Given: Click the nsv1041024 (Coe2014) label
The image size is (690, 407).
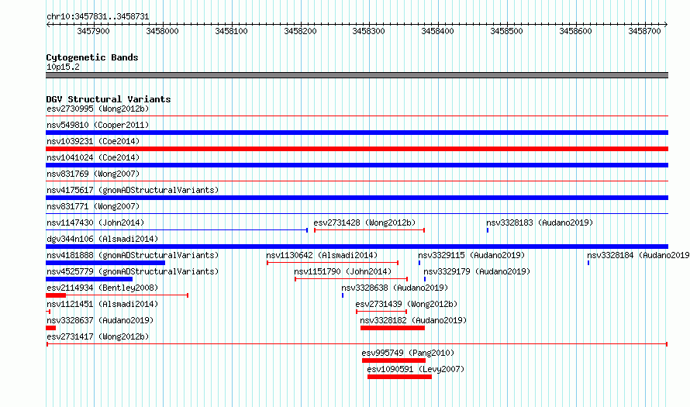Looking at the screenshot, I should point(93,157).
